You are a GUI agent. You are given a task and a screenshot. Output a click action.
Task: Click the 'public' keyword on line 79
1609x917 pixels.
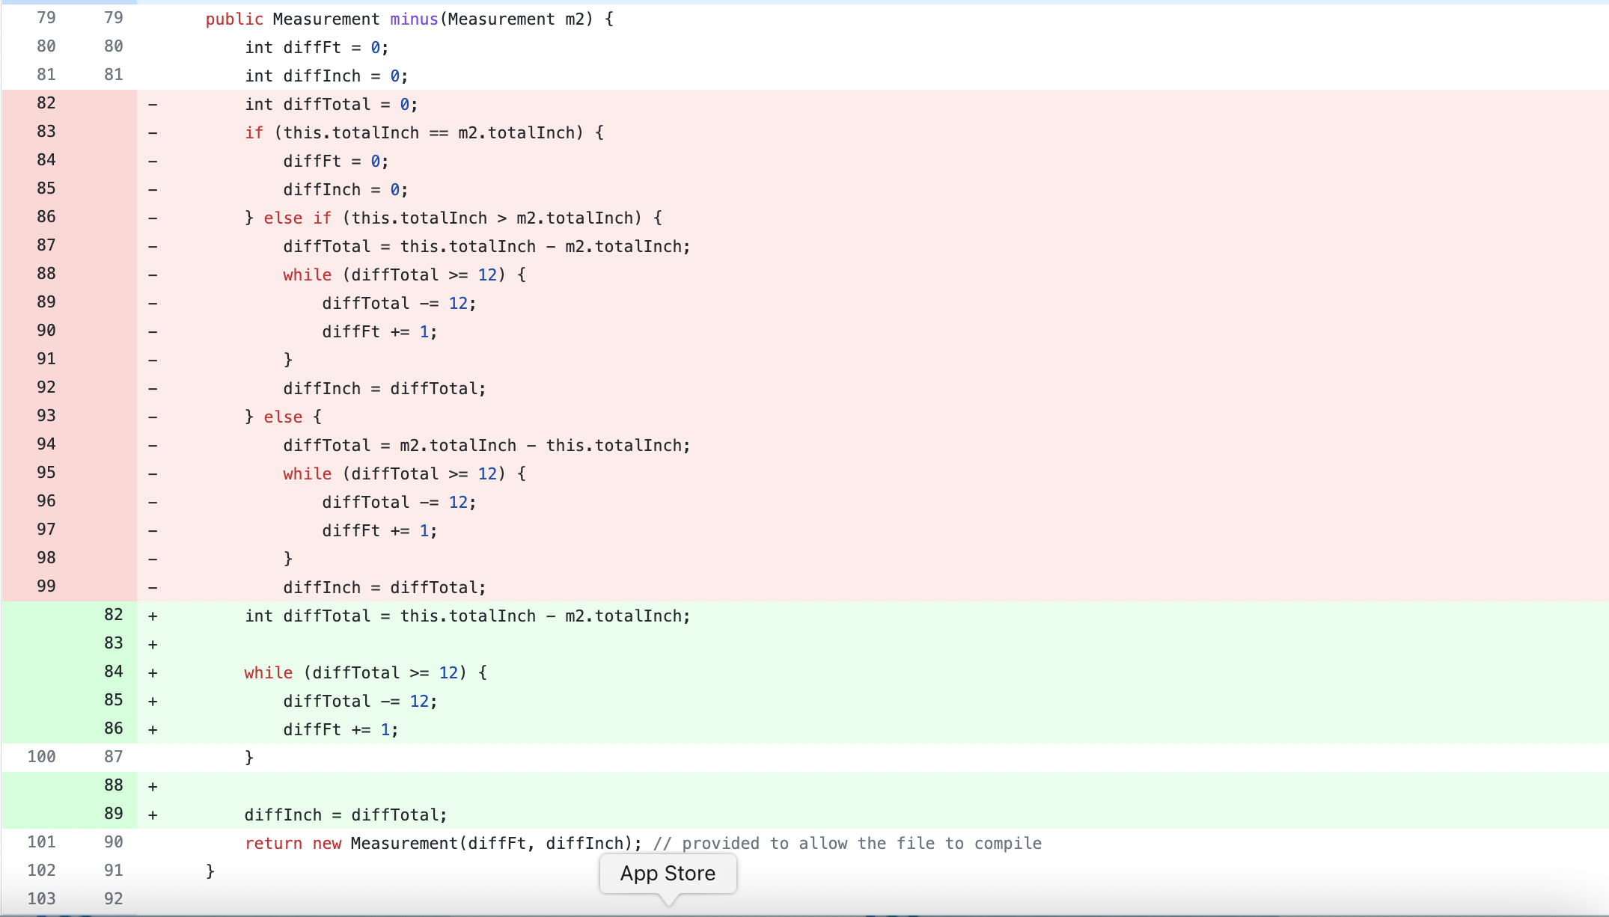[x=234, y=19]
